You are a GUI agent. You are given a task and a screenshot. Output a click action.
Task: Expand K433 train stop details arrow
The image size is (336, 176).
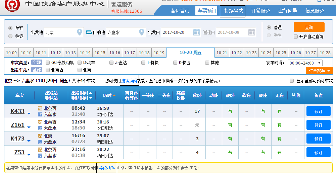[x=29, y=114]
